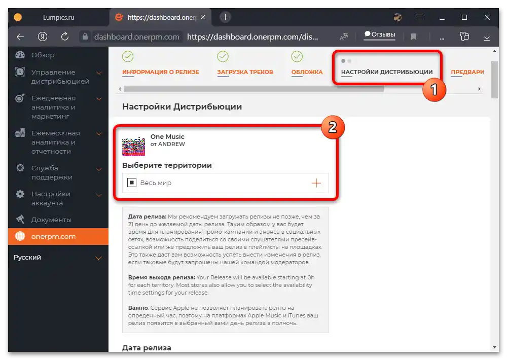
Task: Close the dashboard.onerpm tab
Action: [203, 17]
